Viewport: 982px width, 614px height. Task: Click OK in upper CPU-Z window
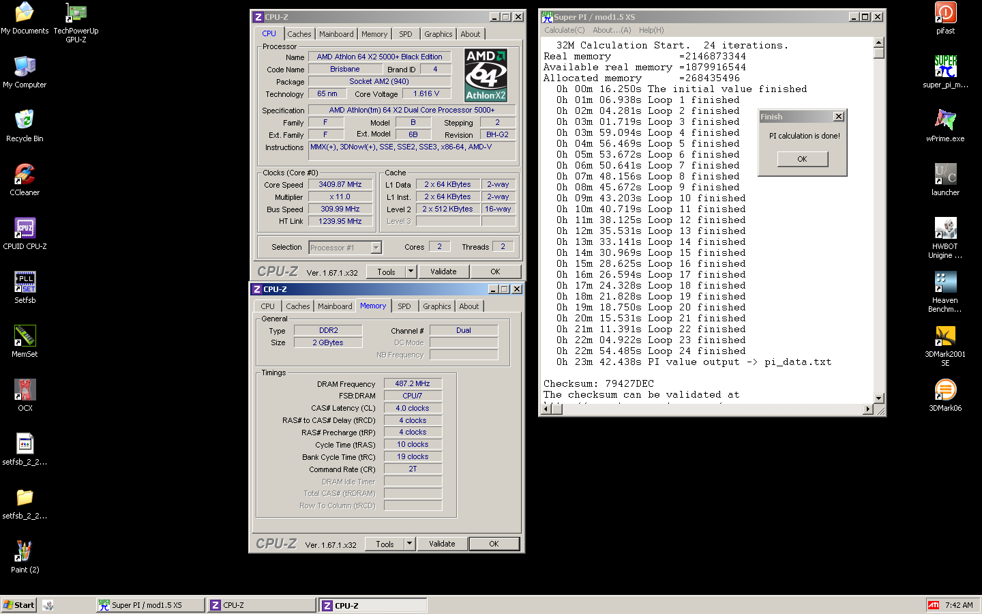click(495, 272)
